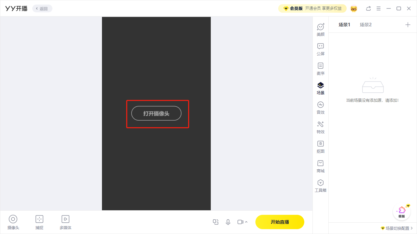The width and height of the screenshot is (417, 234).
Task: Click the 开始直播 button
Action: click(280, 222)
